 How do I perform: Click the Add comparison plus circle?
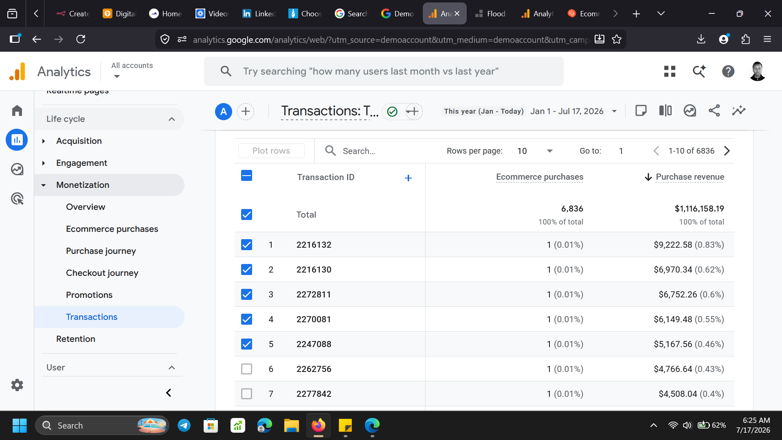pyautogui.click(x=246, y=111)
